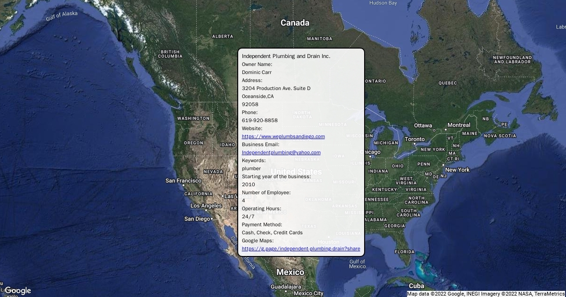This screenshot has height=297, width=566.
Task: Click the San Francisco city marker dot
Action: (184, 185)
